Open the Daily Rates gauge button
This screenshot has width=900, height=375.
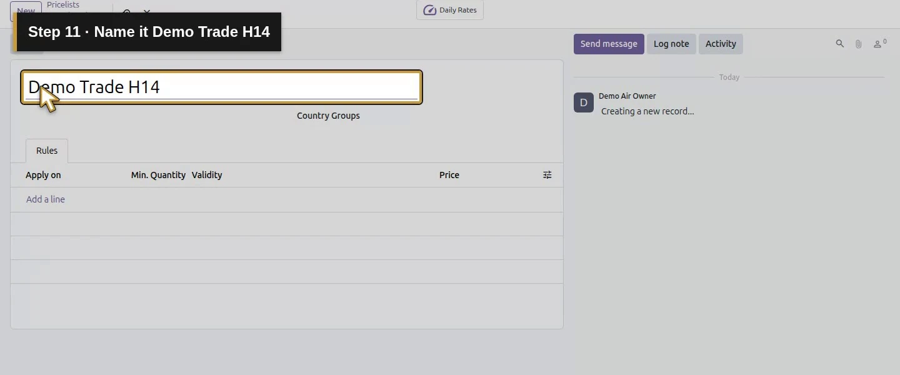[450, 10]
